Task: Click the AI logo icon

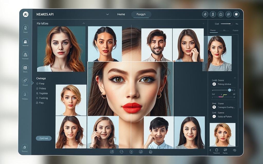Action: pos(25,15)
